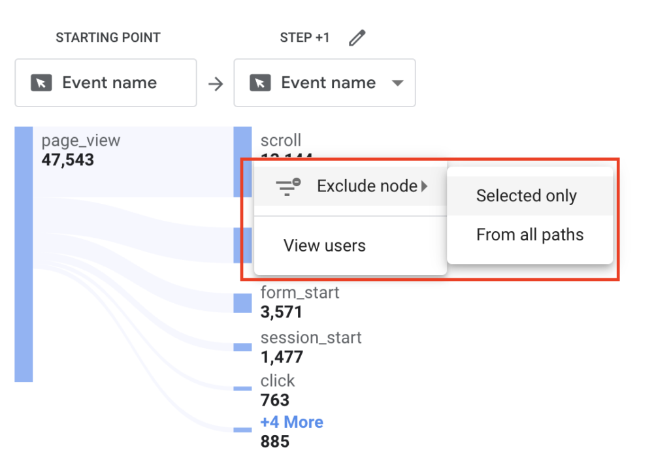
Task: Click the form_start node's blue bar
Action: pyautogui.click(x=242, y=302)
